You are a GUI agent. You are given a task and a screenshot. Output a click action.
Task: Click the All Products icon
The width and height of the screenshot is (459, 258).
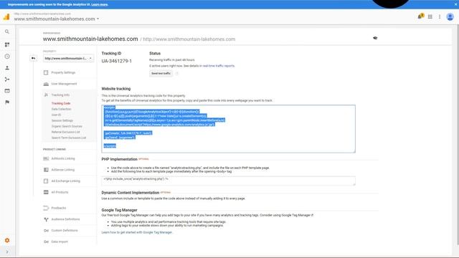coord(46,192)
